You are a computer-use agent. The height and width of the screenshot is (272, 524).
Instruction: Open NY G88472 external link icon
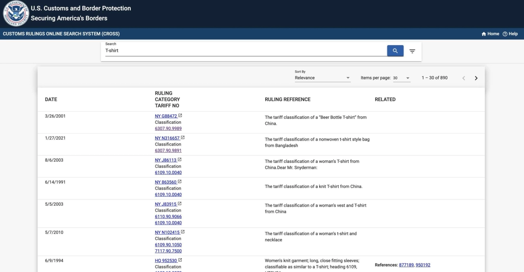(x=180, y=116)
